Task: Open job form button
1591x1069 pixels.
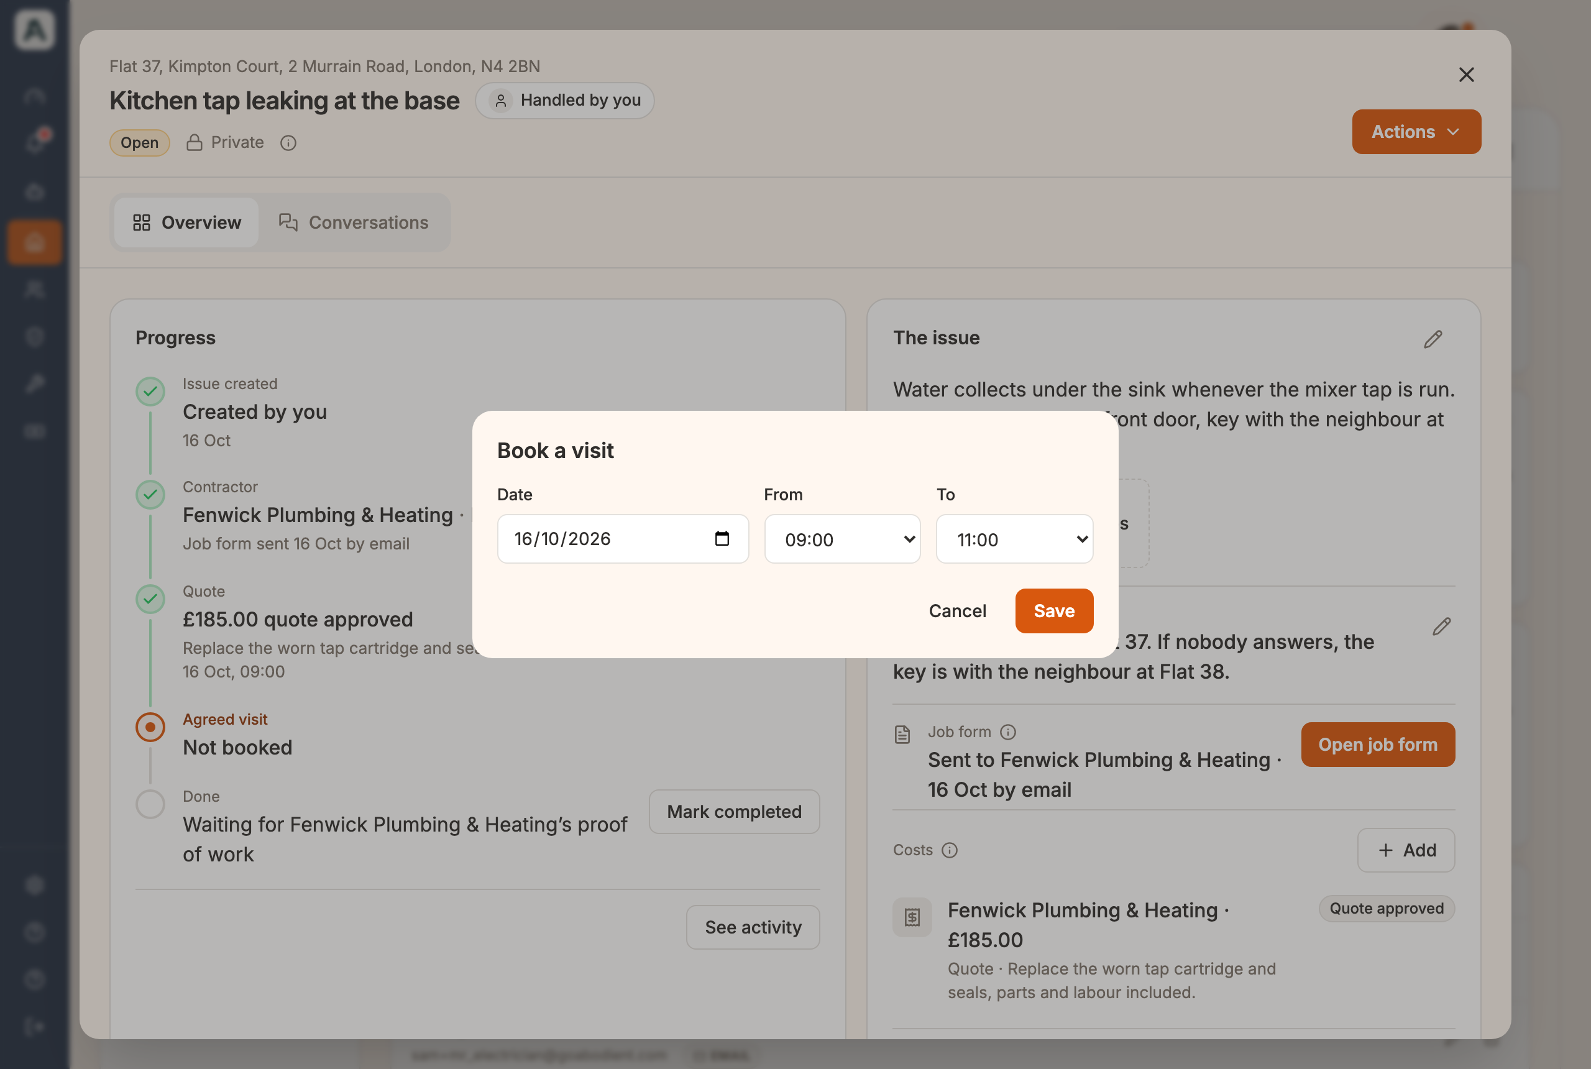Action: click(x=1378, y=745)
